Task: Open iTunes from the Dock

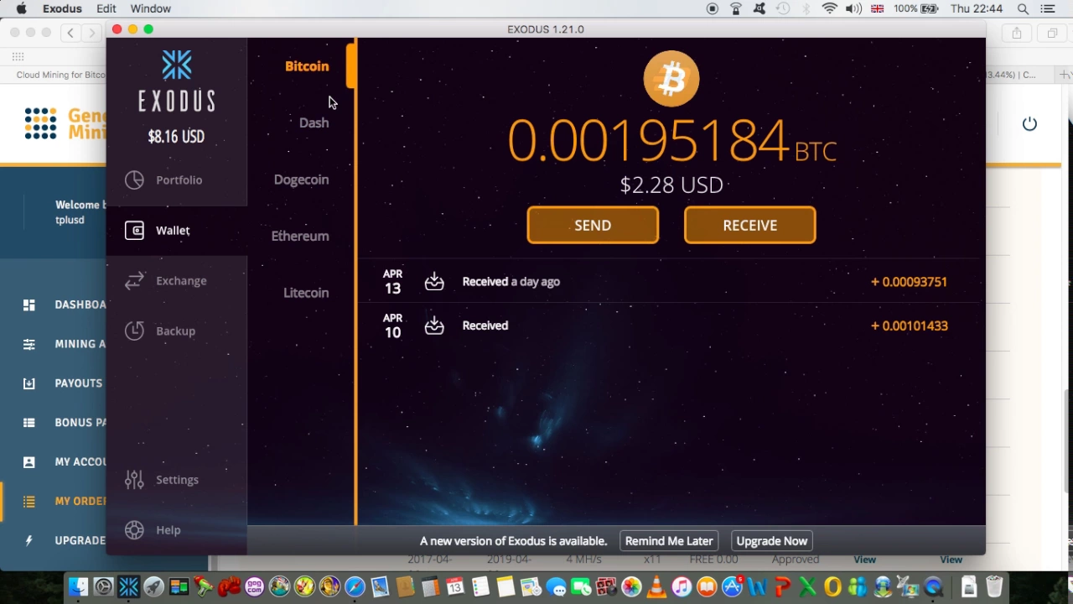Action: tap(682, 586)
